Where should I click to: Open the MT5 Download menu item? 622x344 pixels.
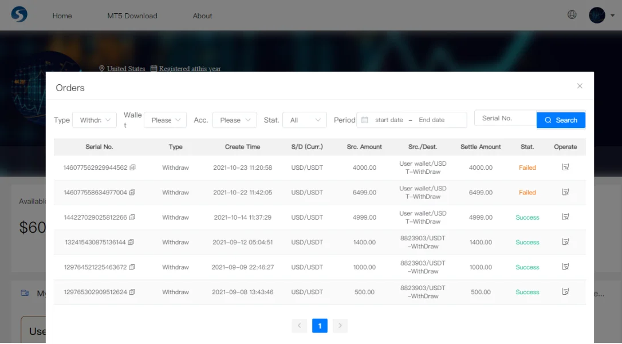(132, 16)
